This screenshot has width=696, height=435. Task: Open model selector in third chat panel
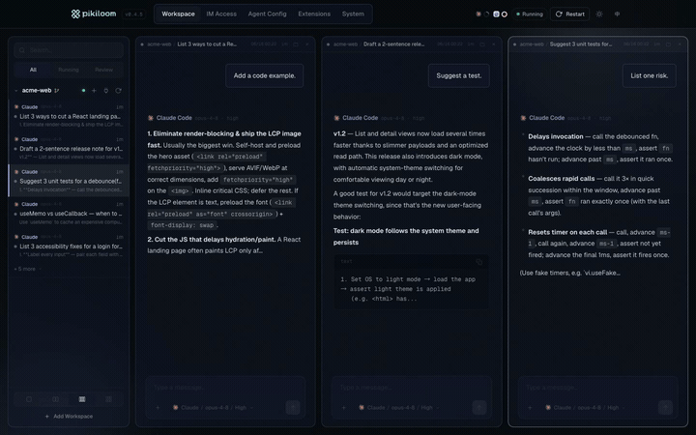tap(586, 408)
